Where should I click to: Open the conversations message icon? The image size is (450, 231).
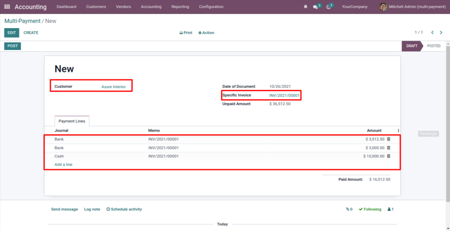tap(316, 7)
